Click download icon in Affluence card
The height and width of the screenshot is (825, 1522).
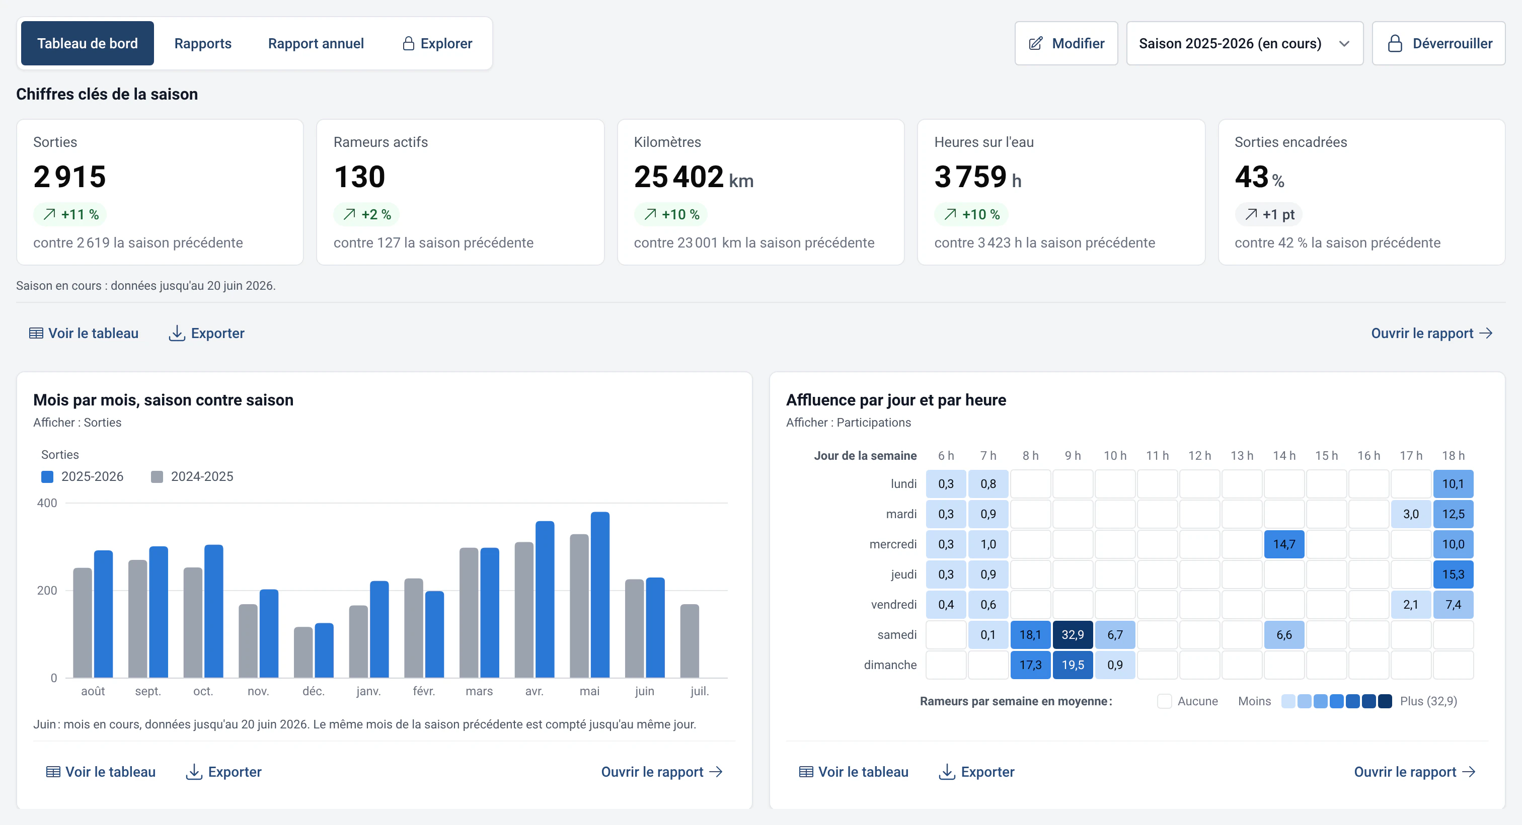coord(947,772)
